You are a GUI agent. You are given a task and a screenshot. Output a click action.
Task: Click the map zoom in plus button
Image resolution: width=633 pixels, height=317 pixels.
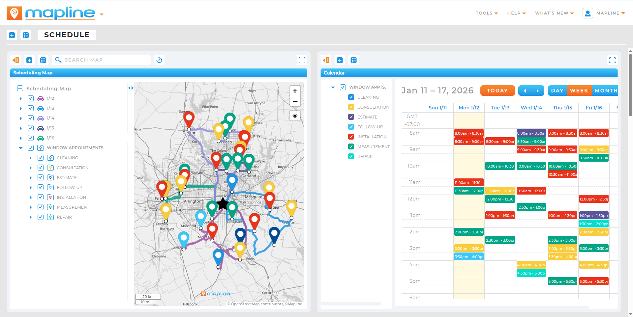tap(295, 91)
